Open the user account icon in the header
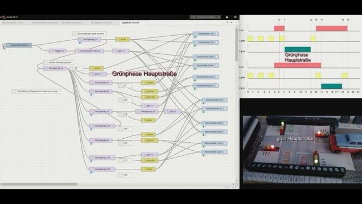 (227, 17)
